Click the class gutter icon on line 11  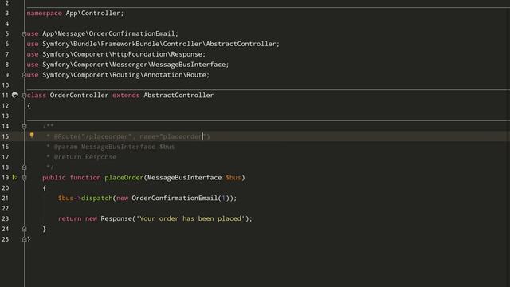[x=14, y=95]
